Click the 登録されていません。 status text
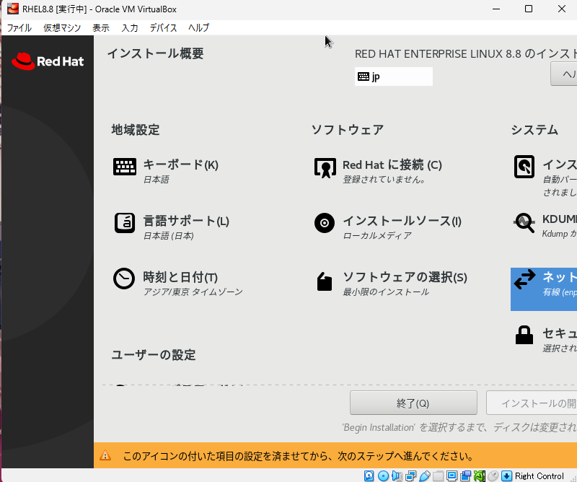 pos(384,180)
